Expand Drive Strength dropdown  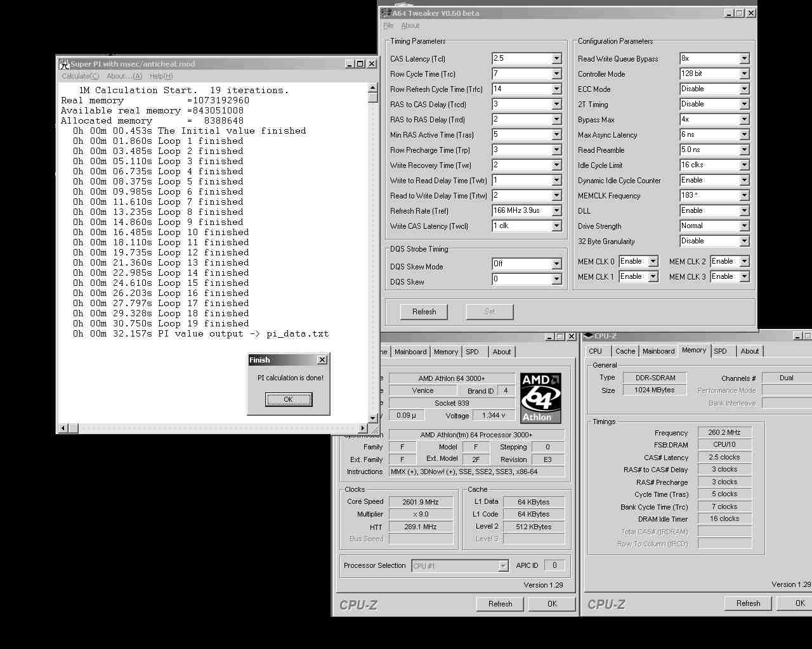pyautogui.click(x=744, y=226)
